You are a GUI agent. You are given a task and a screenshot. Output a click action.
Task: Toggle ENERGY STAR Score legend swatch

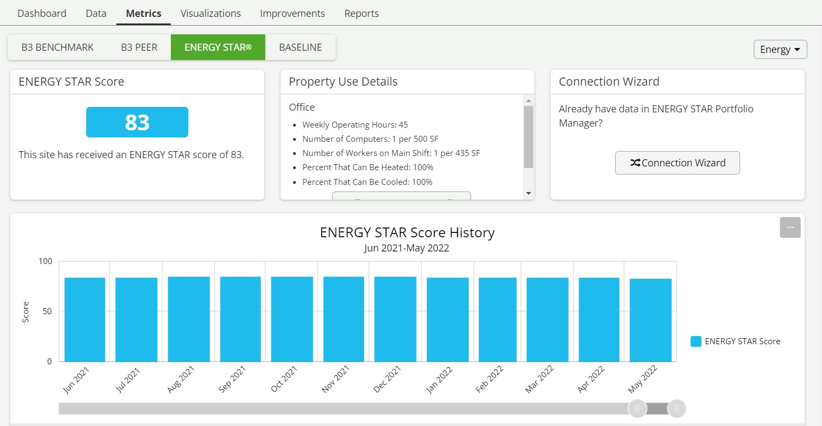696,341
